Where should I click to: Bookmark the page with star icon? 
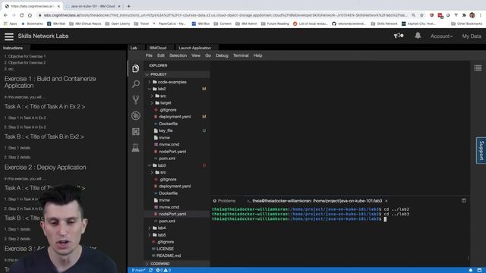pos(421,15)
